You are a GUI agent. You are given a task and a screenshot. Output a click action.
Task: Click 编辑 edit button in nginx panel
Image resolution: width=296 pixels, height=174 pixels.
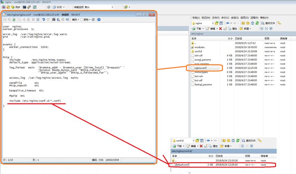211,29
